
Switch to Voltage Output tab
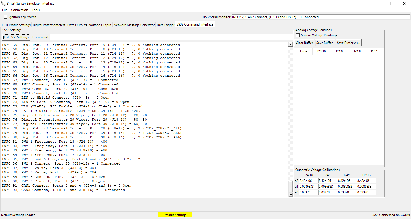pos(100,25)
